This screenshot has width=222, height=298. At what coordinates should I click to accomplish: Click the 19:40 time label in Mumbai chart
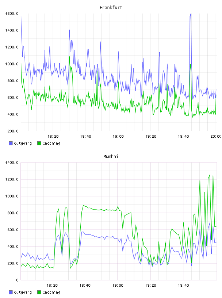[x=183, y=286]
